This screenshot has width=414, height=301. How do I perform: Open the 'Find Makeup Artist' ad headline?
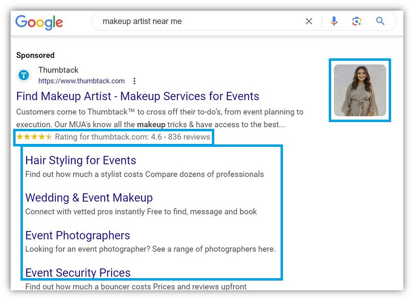click(x=137, y=96)
